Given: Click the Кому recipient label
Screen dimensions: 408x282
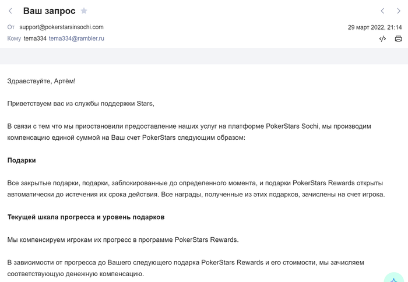Looking at the screenshot, I should 14,38.
